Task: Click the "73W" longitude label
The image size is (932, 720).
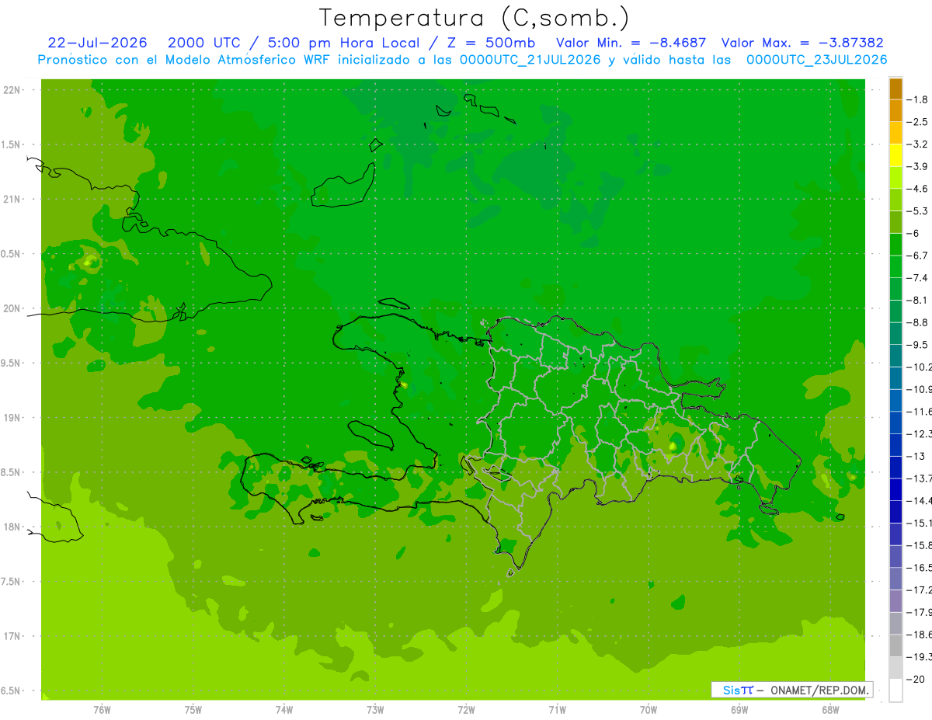Action: [375, 709]
